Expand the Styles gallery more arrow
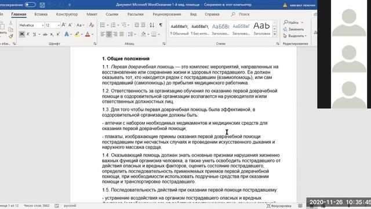 (x=275, y=34)
